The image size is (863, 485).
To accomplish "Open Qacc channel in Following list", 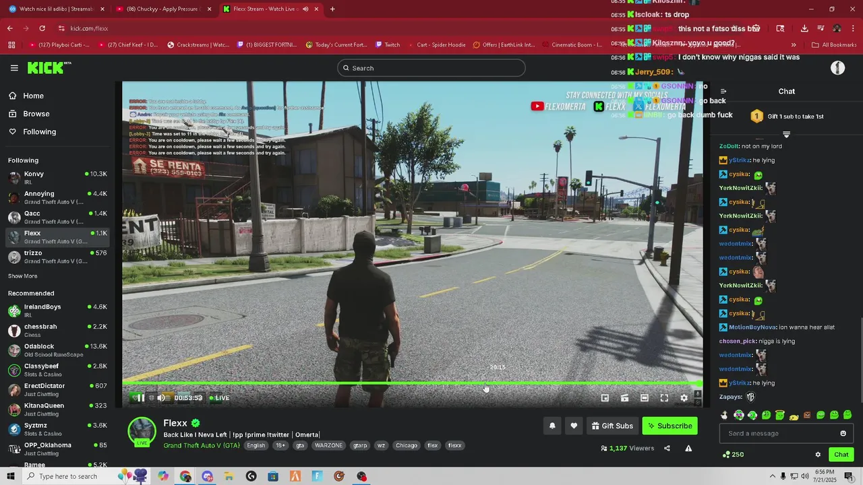I will point(57,217).
